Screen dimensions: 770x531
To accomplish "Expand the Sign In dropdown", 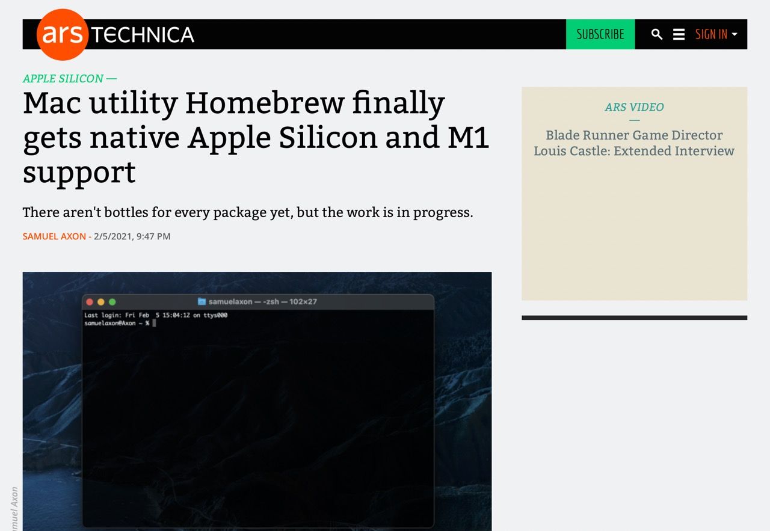I will [x=716, y=34].
